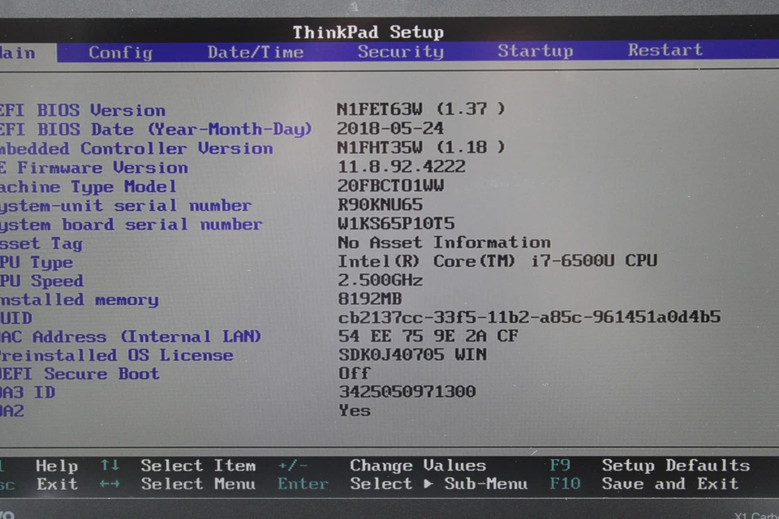Click Save and Exit (F10) option
Screen dimensions: 779x519
(670, 484)
